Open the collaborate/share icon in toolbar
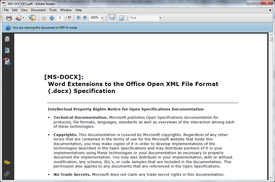The width and height of the screenshot is (275, 182). pos(18,18)
